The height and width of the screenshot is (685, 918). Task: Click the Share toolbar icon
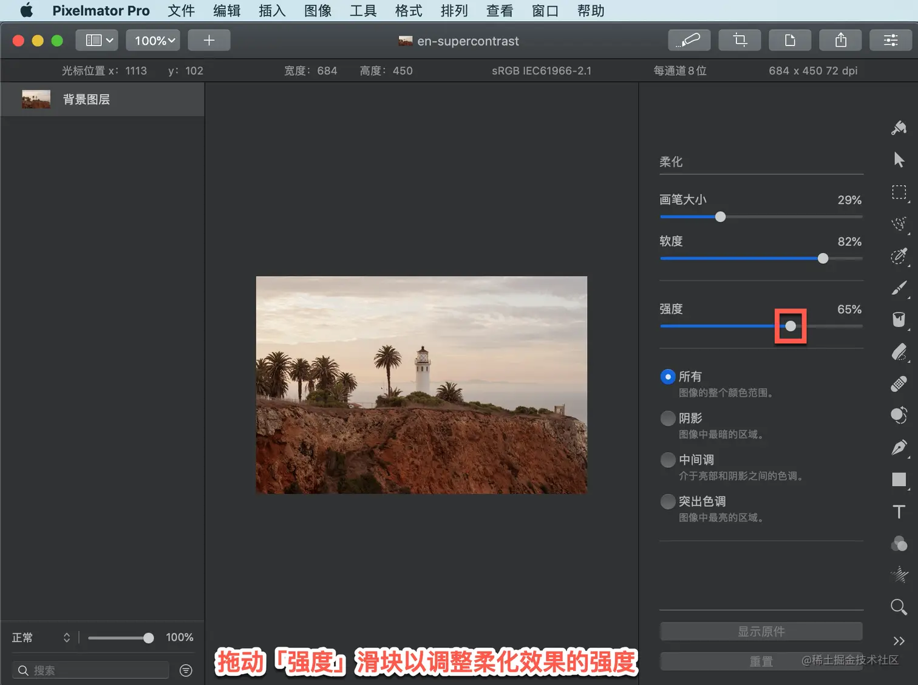click(840, 41)
